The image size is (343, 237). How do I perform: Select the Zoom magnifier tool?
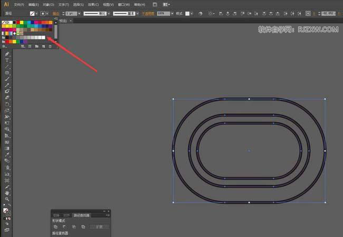(7, 199)
